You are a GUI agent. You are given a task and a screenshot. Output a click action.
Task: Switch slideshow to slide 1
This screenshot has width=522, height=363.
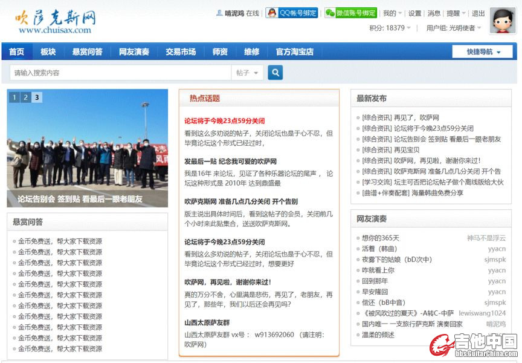point(14,97)
